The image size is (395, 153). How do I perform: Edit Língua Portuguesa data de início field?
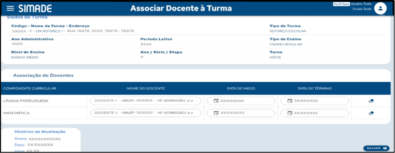[241, 101]
